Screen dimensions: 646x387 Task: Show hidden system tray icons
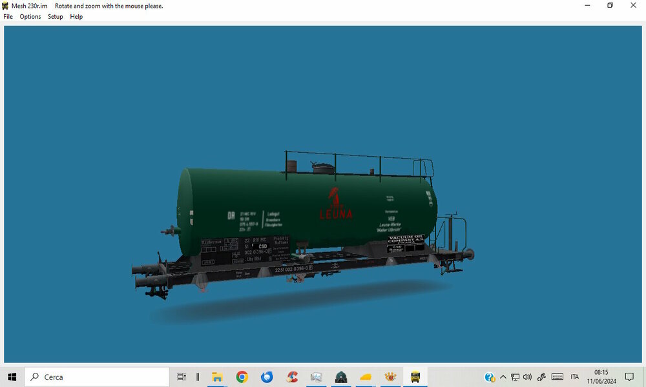click(503, 377)
